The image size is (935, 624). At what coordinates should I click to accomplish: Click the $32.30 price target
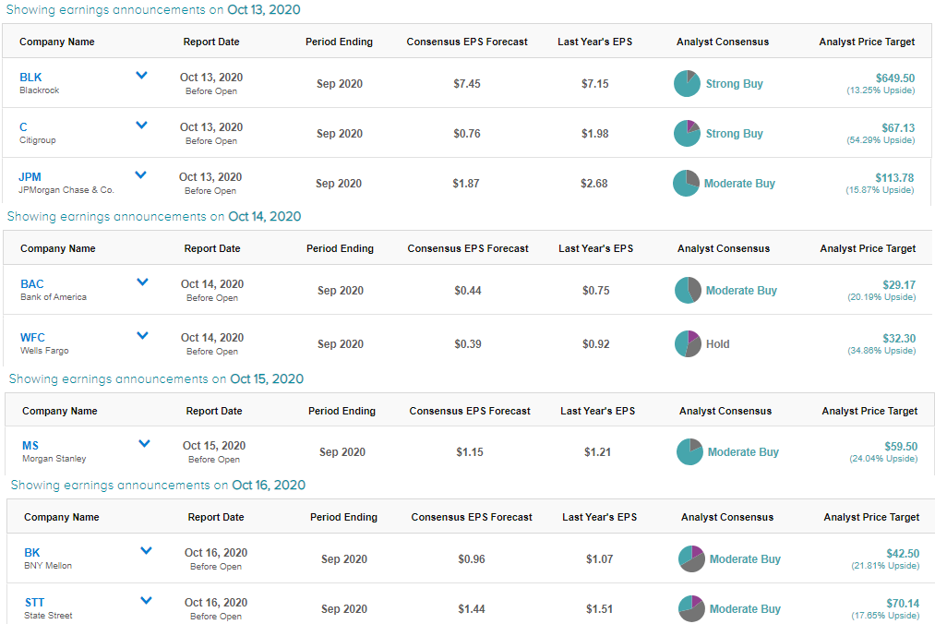pyautogui.click(x=899, y=338)
